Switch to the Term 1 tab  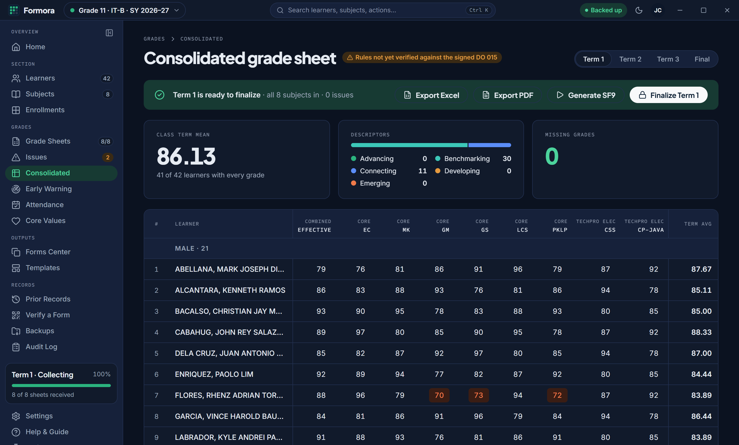coord(593,59)
